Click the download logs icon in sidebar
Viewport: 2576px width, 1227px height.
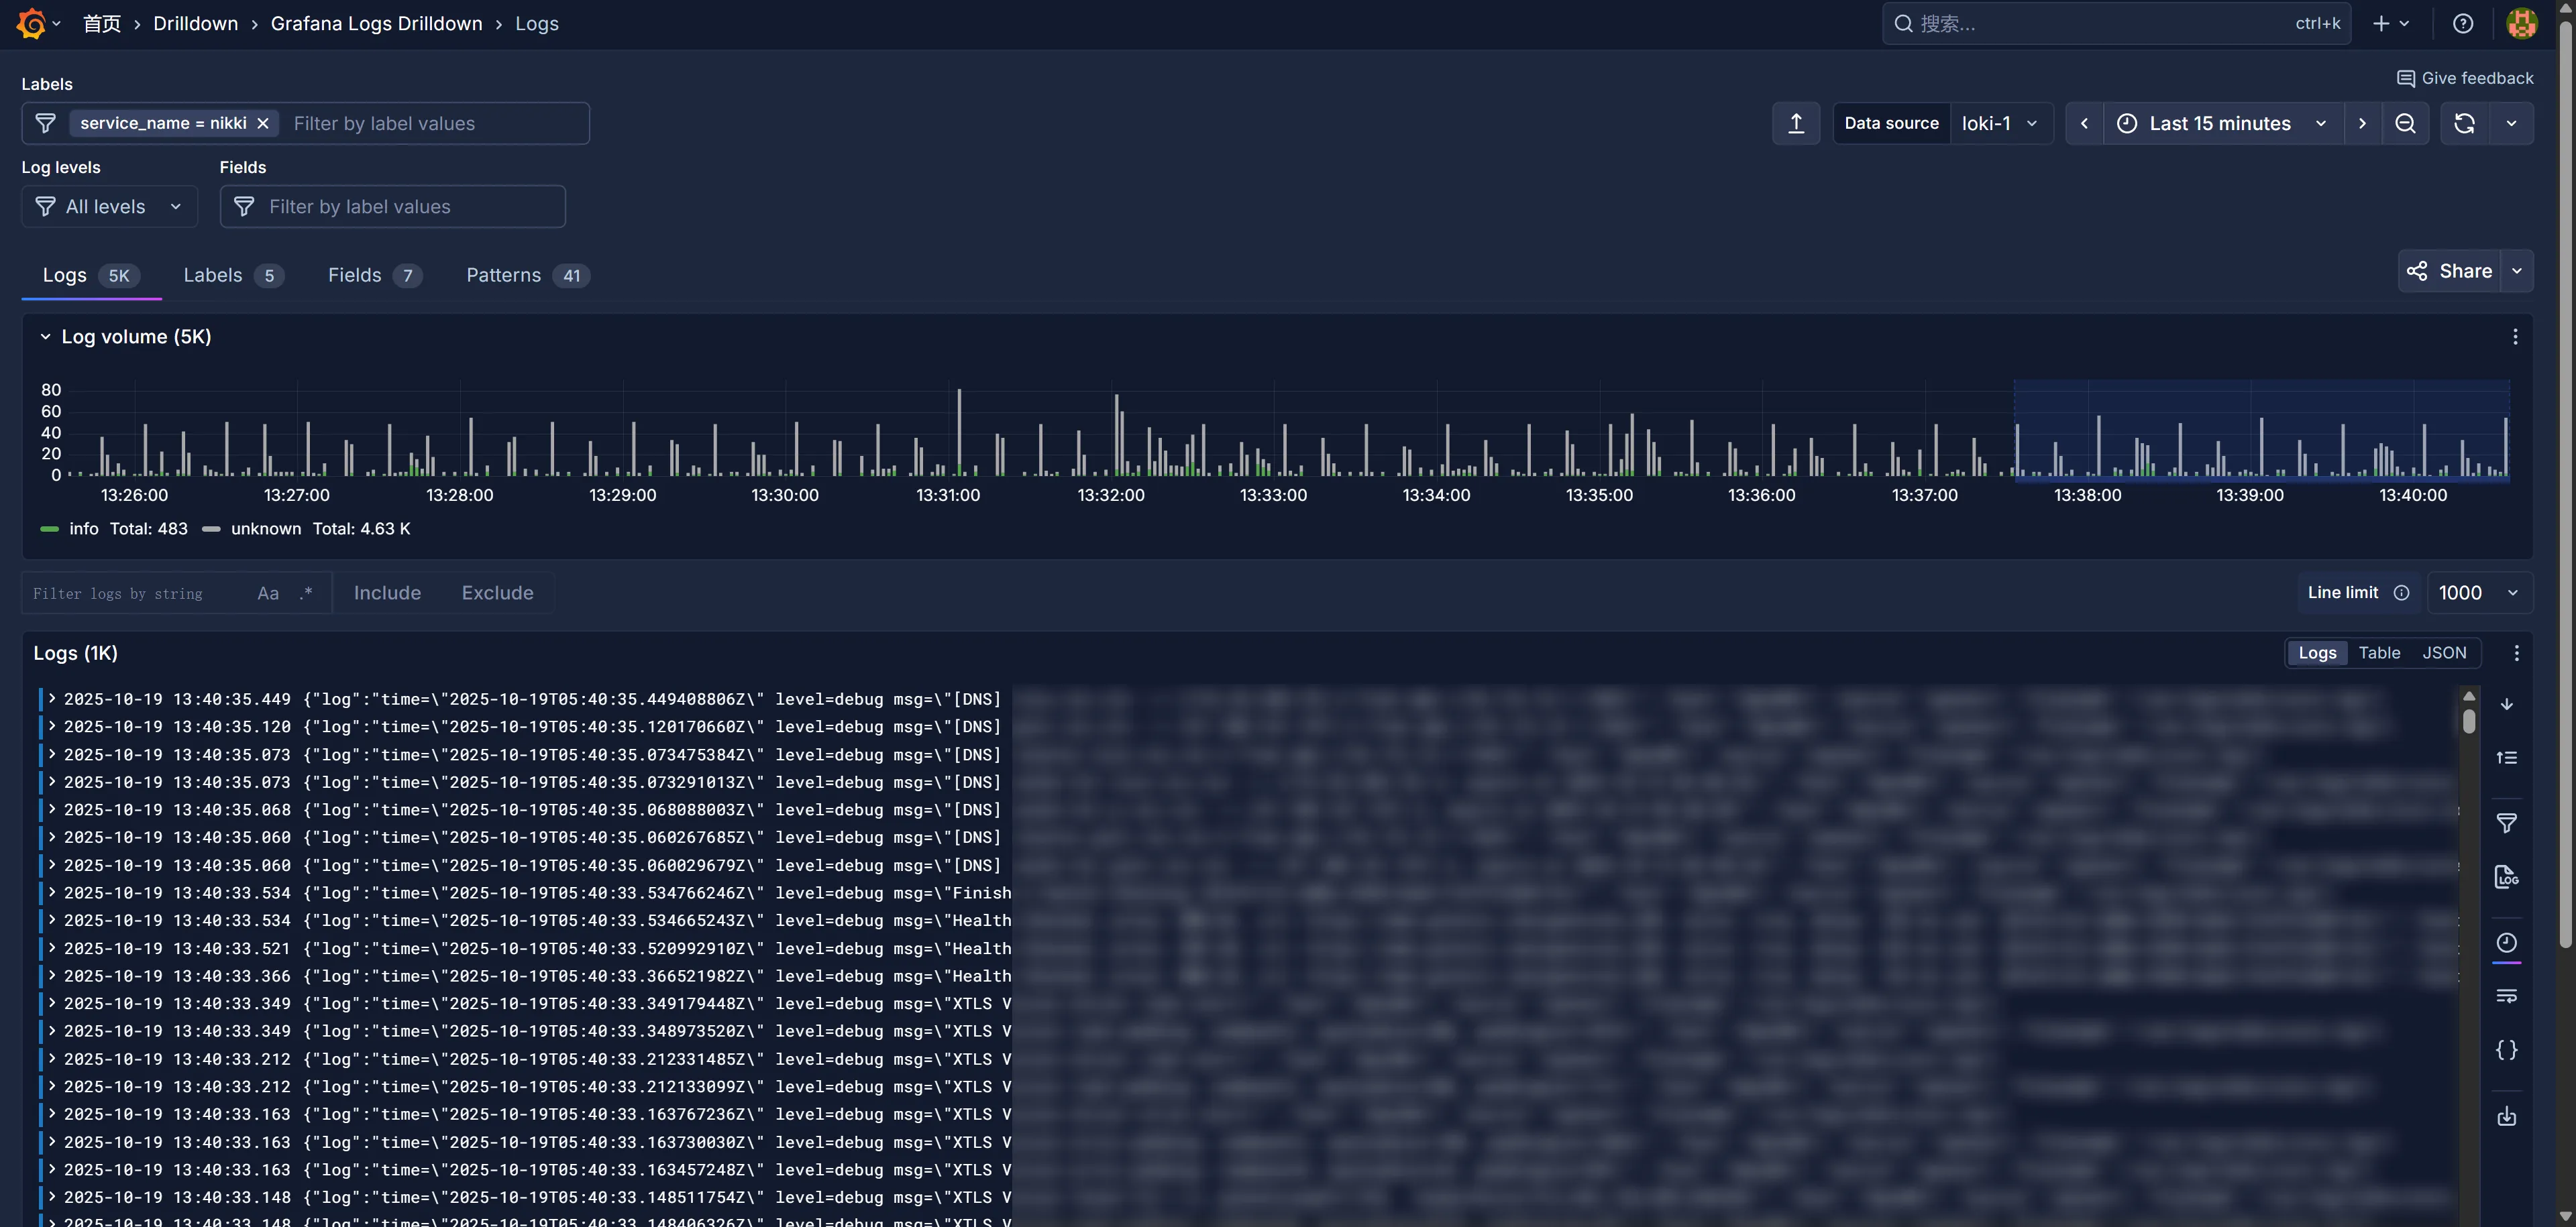click(2506, 1116)
